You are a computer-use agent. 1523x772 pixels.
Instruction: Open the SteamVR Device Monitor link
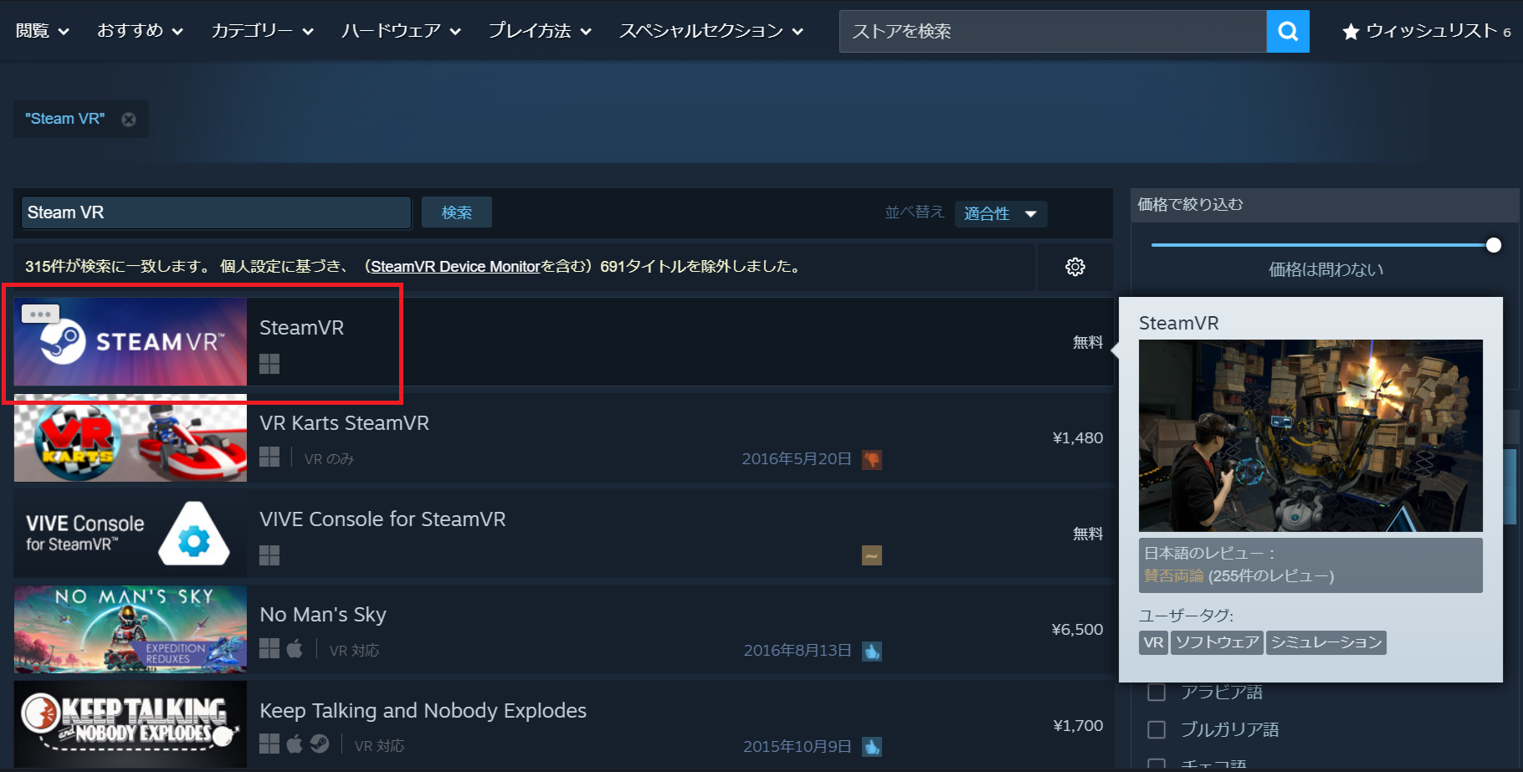point(455,267)
